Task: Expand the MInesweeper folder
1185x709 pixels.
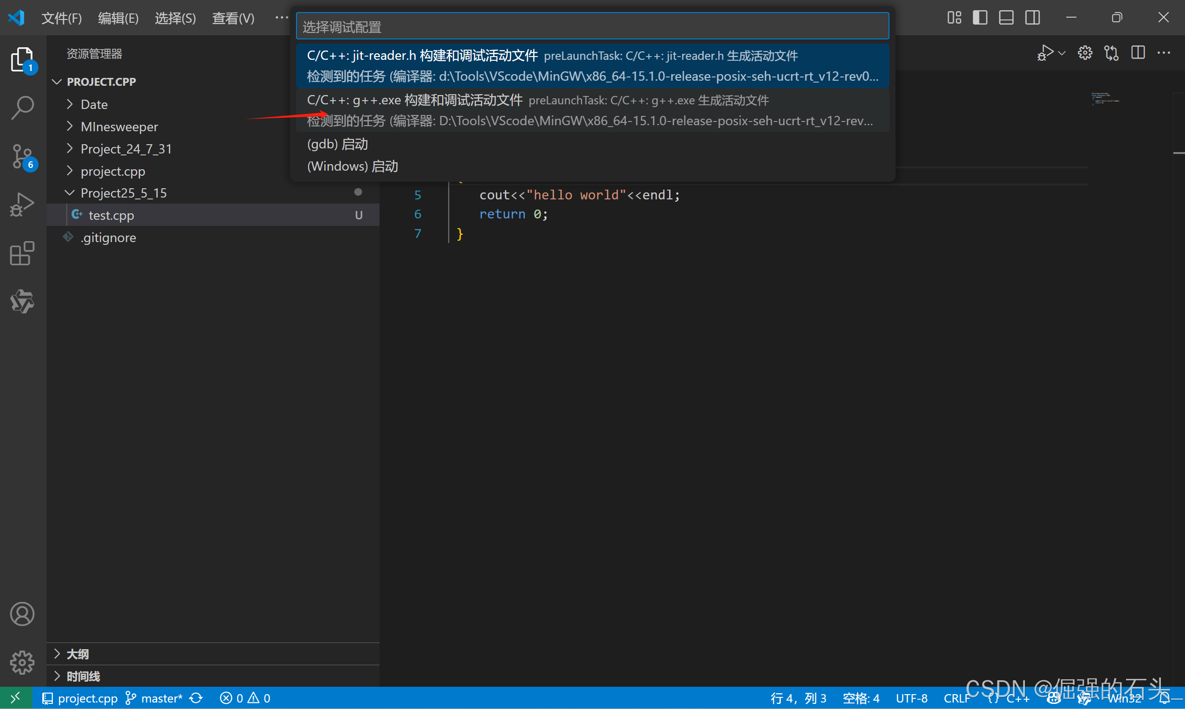Action: pyautogui.click(x=119, y=127)
